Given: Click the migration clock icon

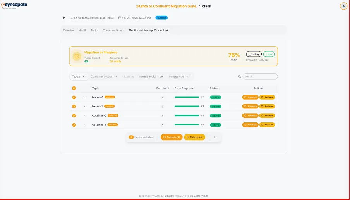Looking at the screenshot, I should click(77, 56).
